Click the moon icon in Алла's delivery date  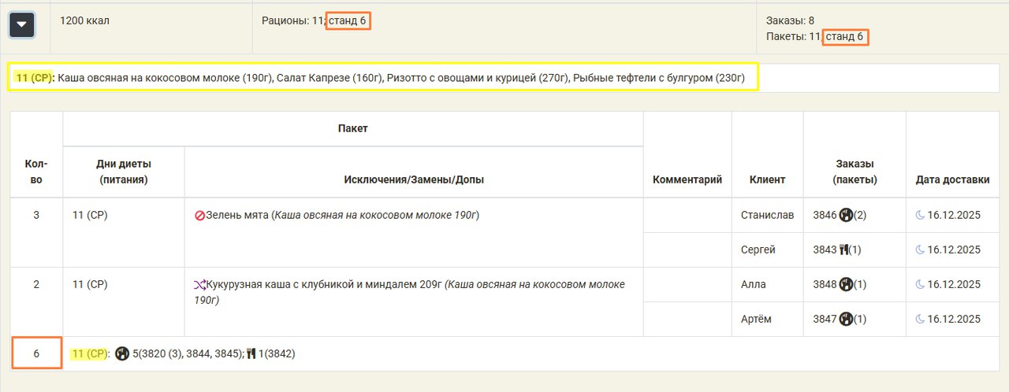pos(920,284)
